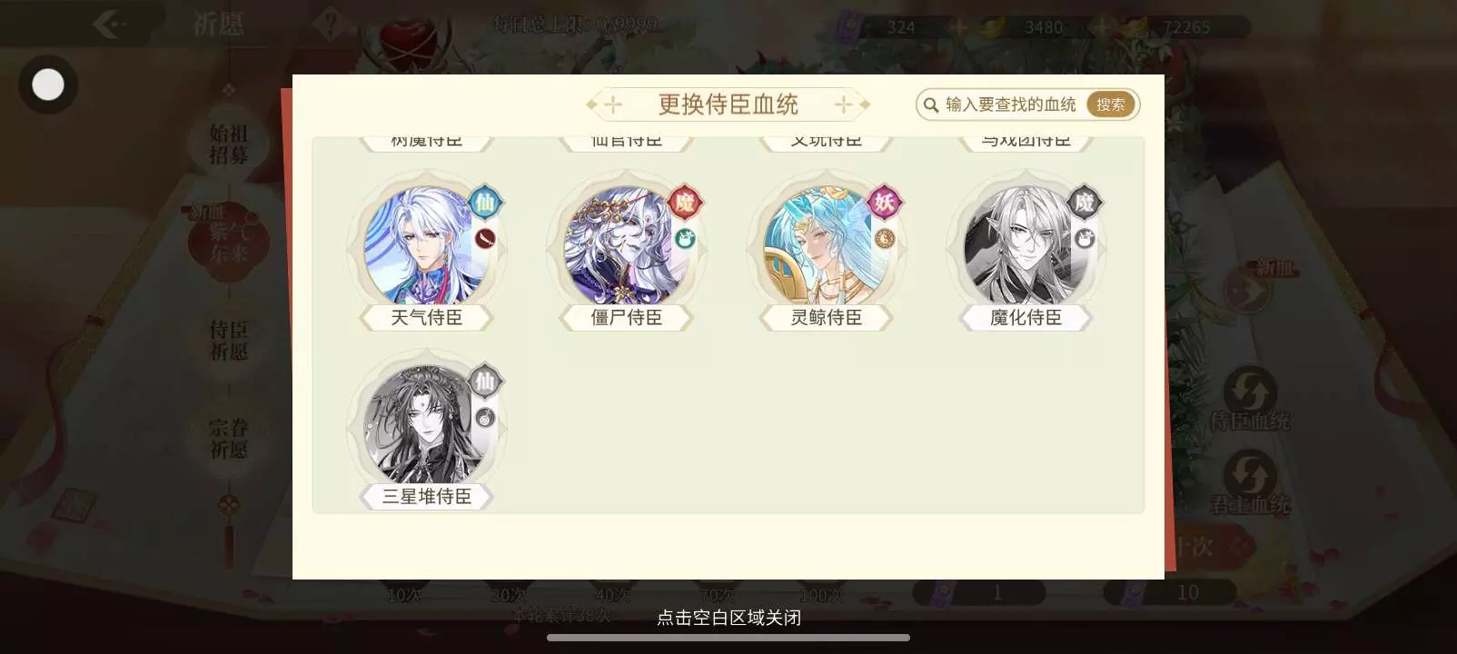The width and height of the screenshot is (1457, 654).
Task: Click the search magnifier icon
Action: (x=931, y=105)
